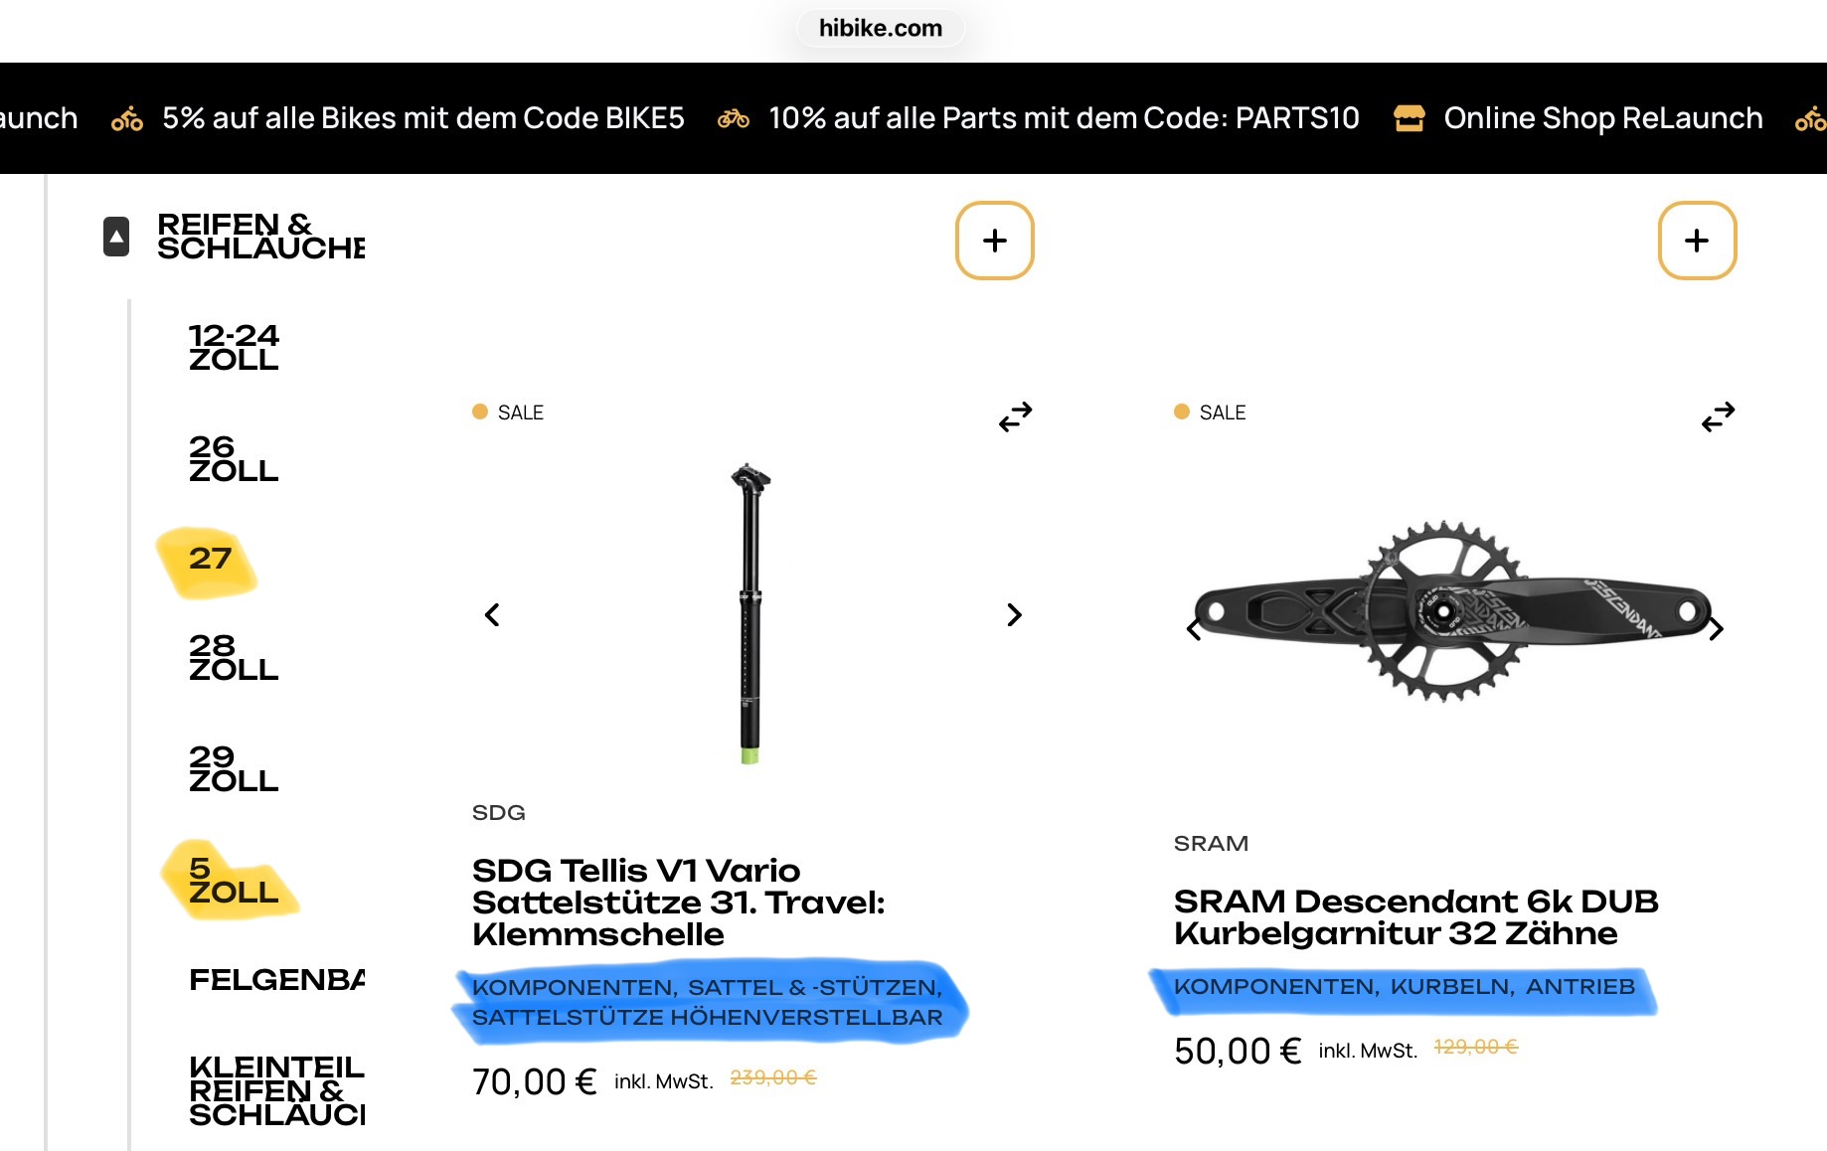Click the hibike.com address bar
The width and height of the screenshot is (1827, 1151).
[880, 28]
